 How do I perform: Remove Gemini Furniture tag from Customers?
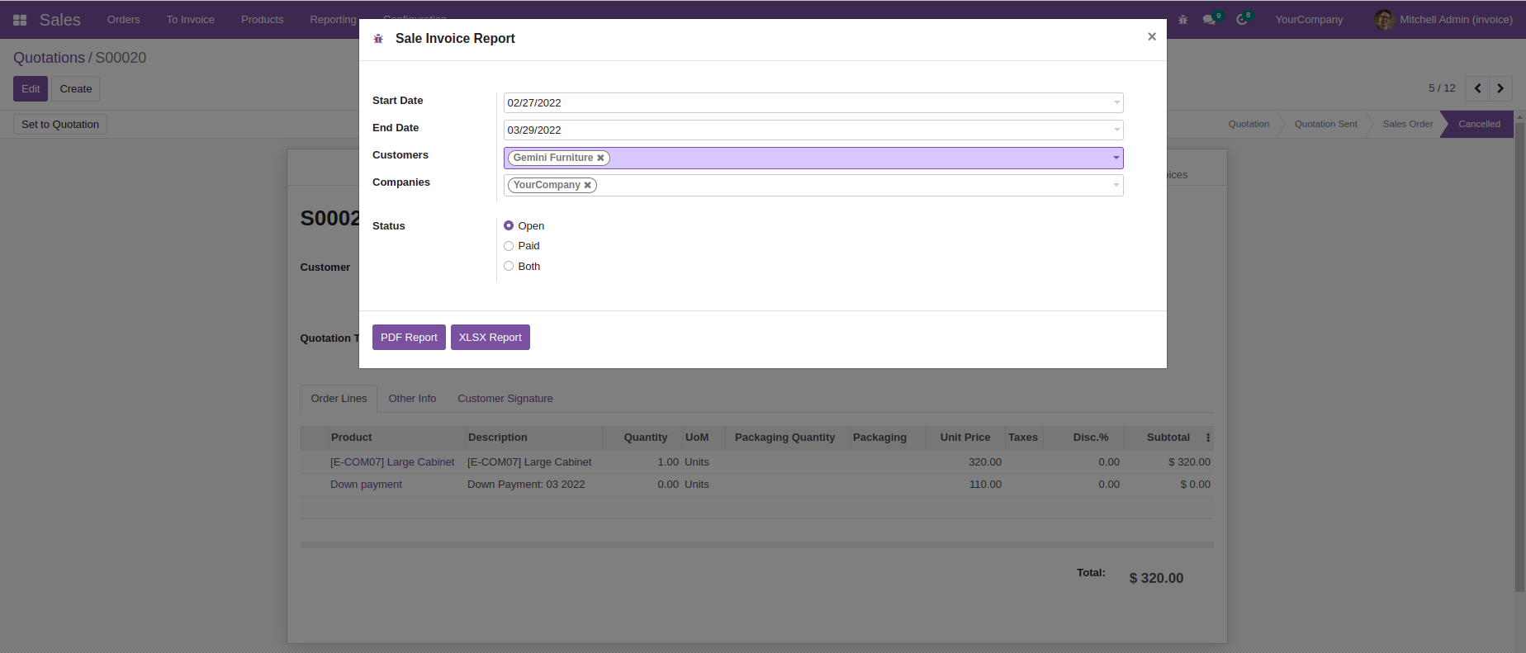click(600, 159)
